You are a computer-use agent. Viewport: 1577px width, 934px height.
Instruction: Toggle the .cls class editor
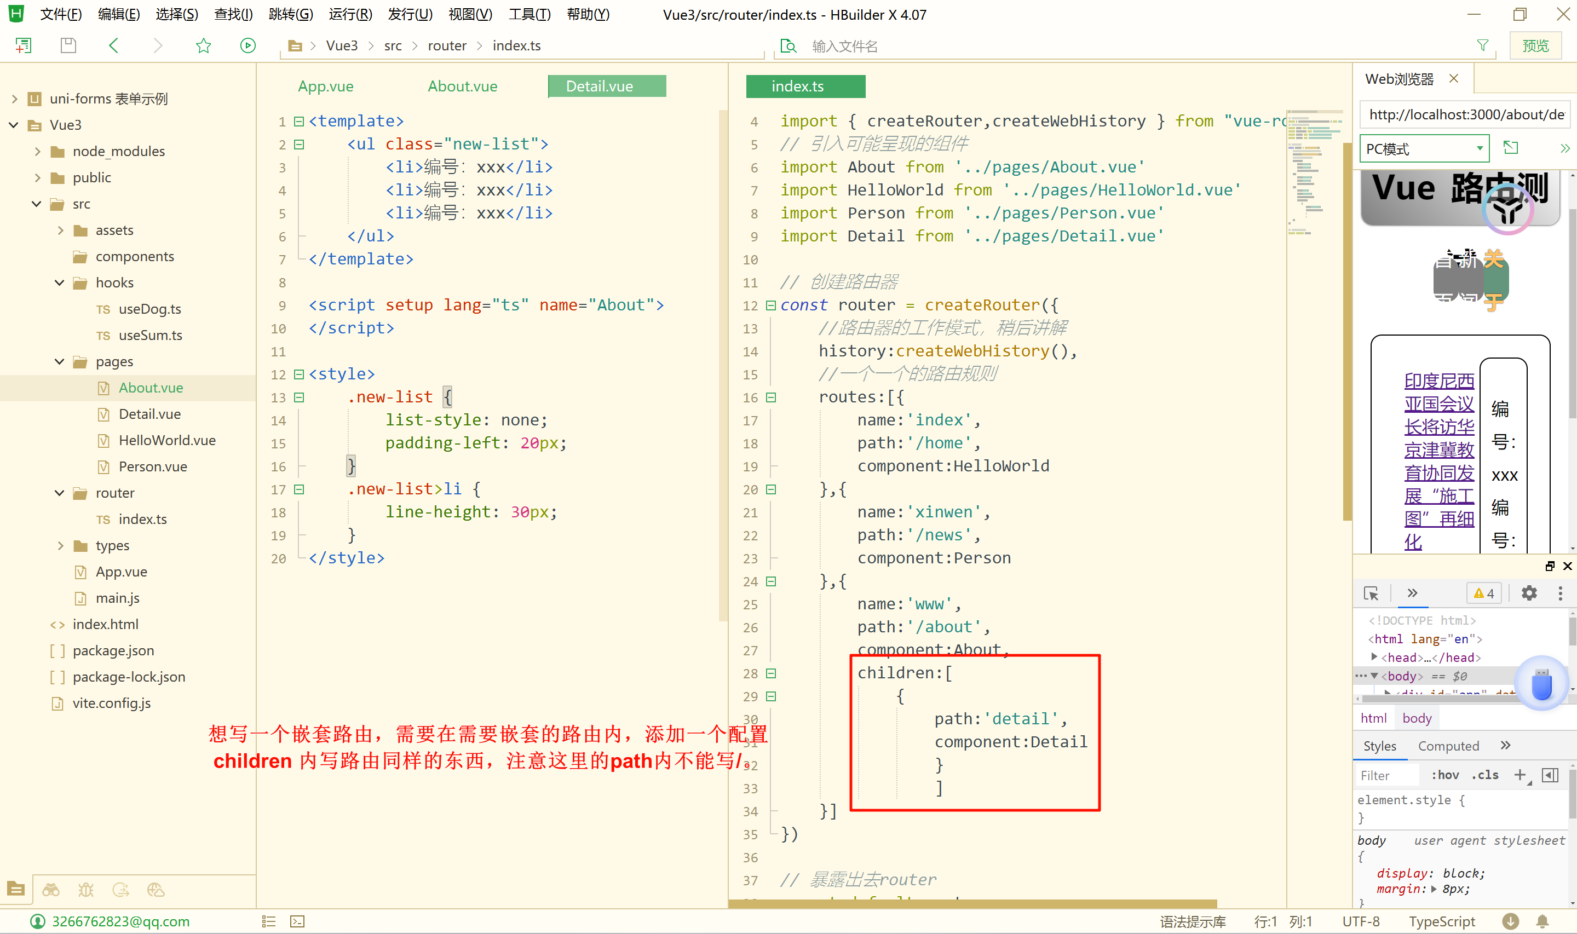click(1484, 775)
